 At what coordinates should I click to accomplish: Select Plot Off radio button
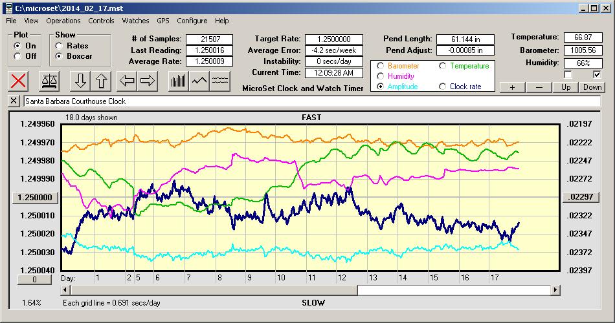point(17,56)
